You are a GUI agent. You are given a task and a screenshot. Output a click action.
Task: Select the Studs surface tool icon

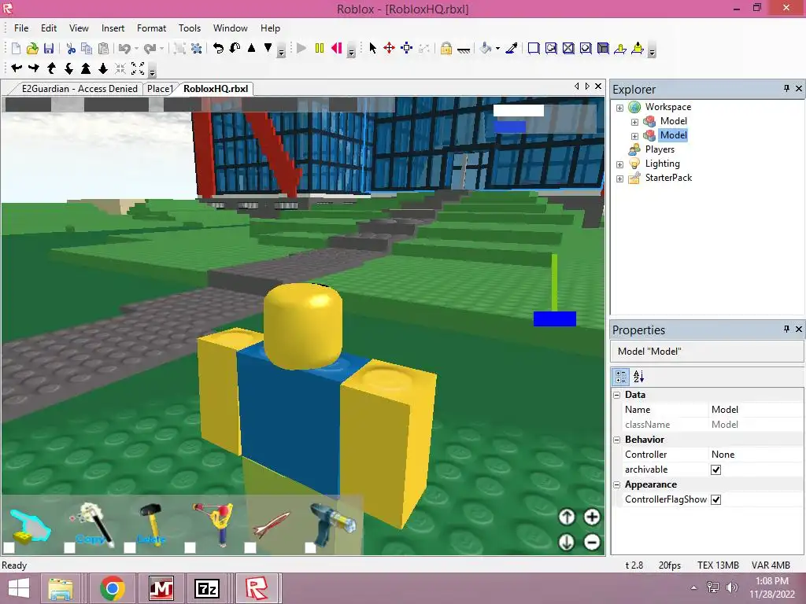tap(586, 48)
